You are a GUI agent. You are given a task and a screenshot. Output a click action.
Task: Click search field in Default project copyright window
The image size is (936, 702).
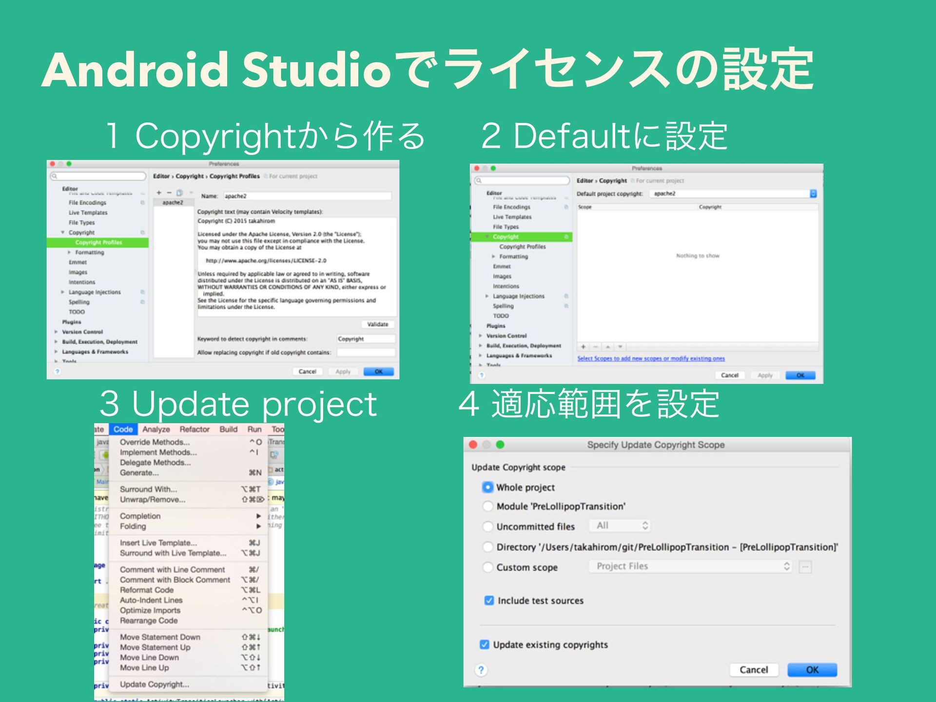(522, 180)
